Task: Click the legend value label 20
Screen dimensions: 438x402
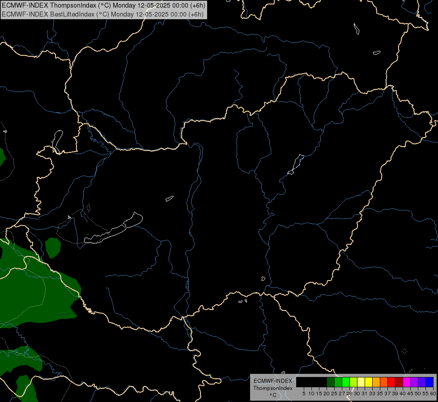Action: (327, 394)
